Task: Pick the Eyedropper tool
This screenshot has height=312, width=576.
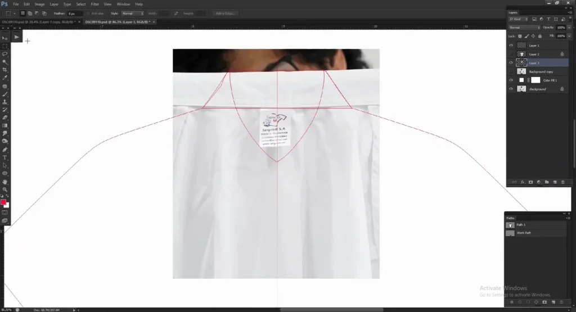Action: coord(5,78)
